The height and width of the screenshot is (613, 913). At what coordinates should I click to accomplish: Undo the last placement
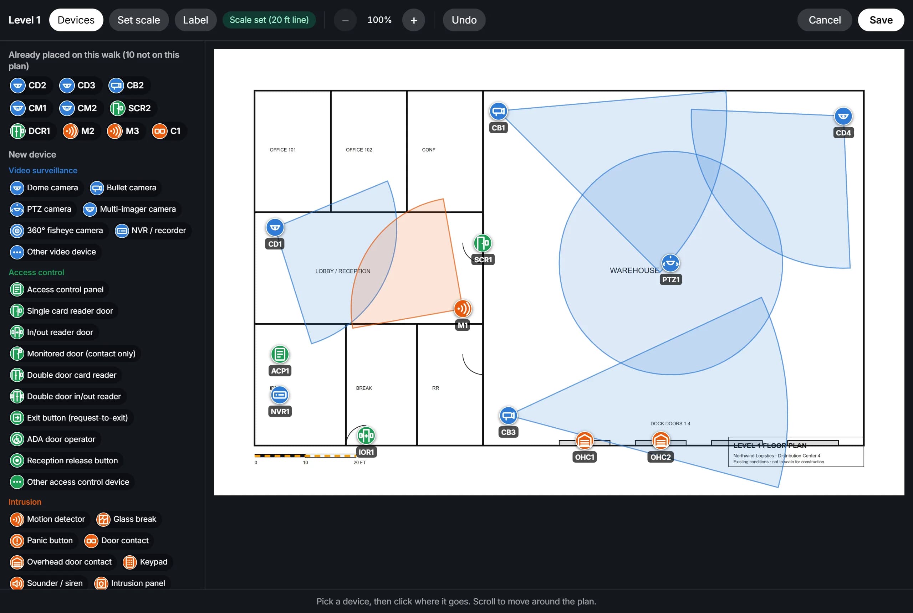(464, 20)
